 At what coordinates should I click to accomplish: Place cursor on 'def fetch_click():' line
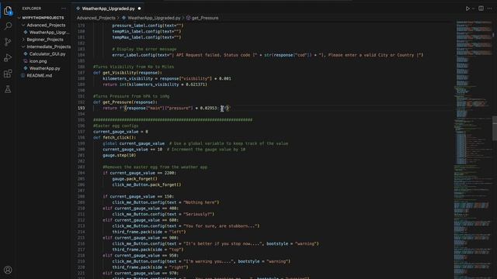click(x=114, y=138)
